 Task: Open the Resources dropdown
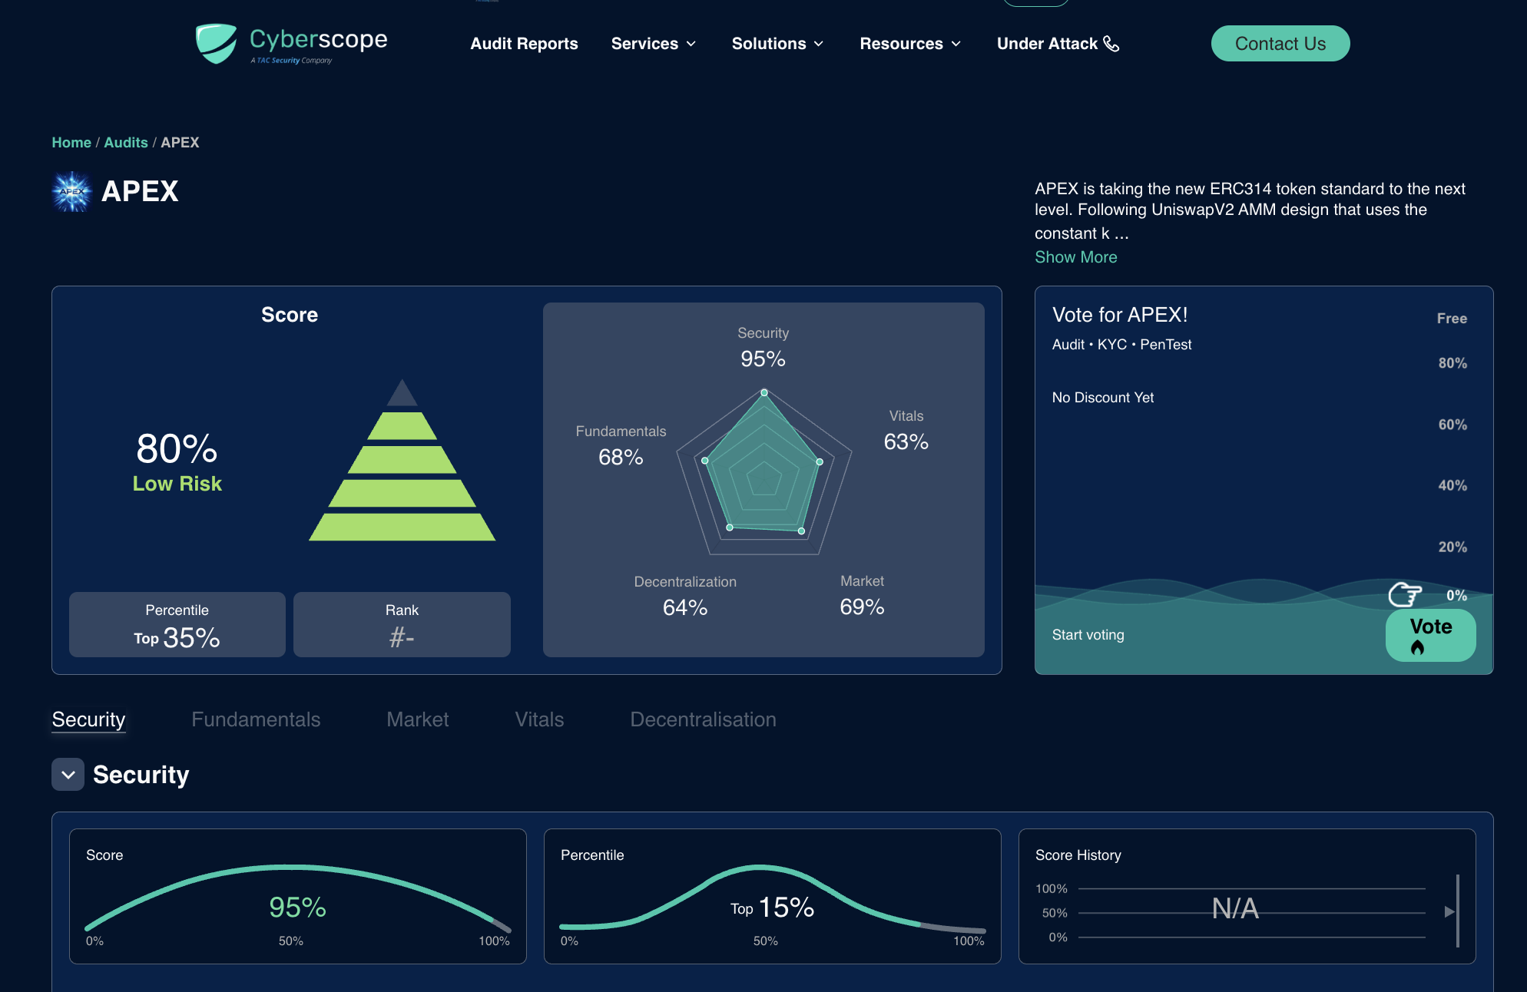(909, 44)
